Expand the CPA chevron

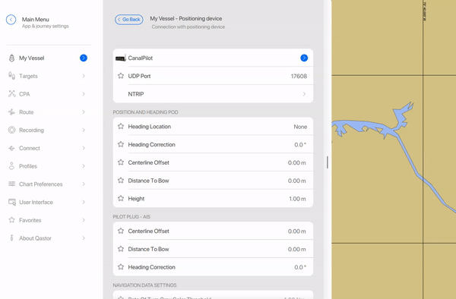pyautogui.click(x=84, y=94)
